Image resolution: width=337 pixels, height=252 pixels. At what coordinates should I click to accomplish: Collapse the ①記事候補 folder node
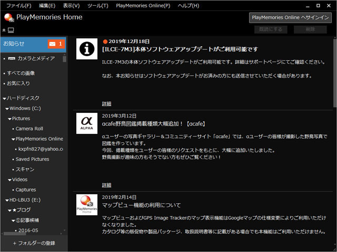click(x=13, y=220)
